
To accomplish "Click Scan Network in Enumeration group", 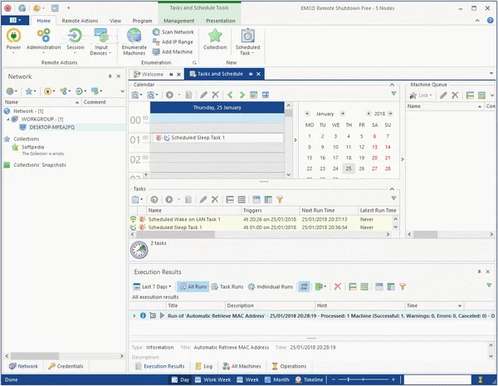I will point(173,32).
